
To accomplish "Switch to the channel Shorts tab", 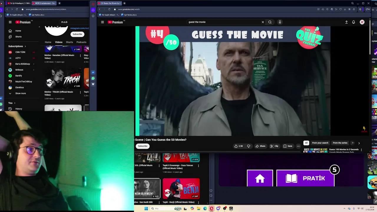I will coord(70,42).
